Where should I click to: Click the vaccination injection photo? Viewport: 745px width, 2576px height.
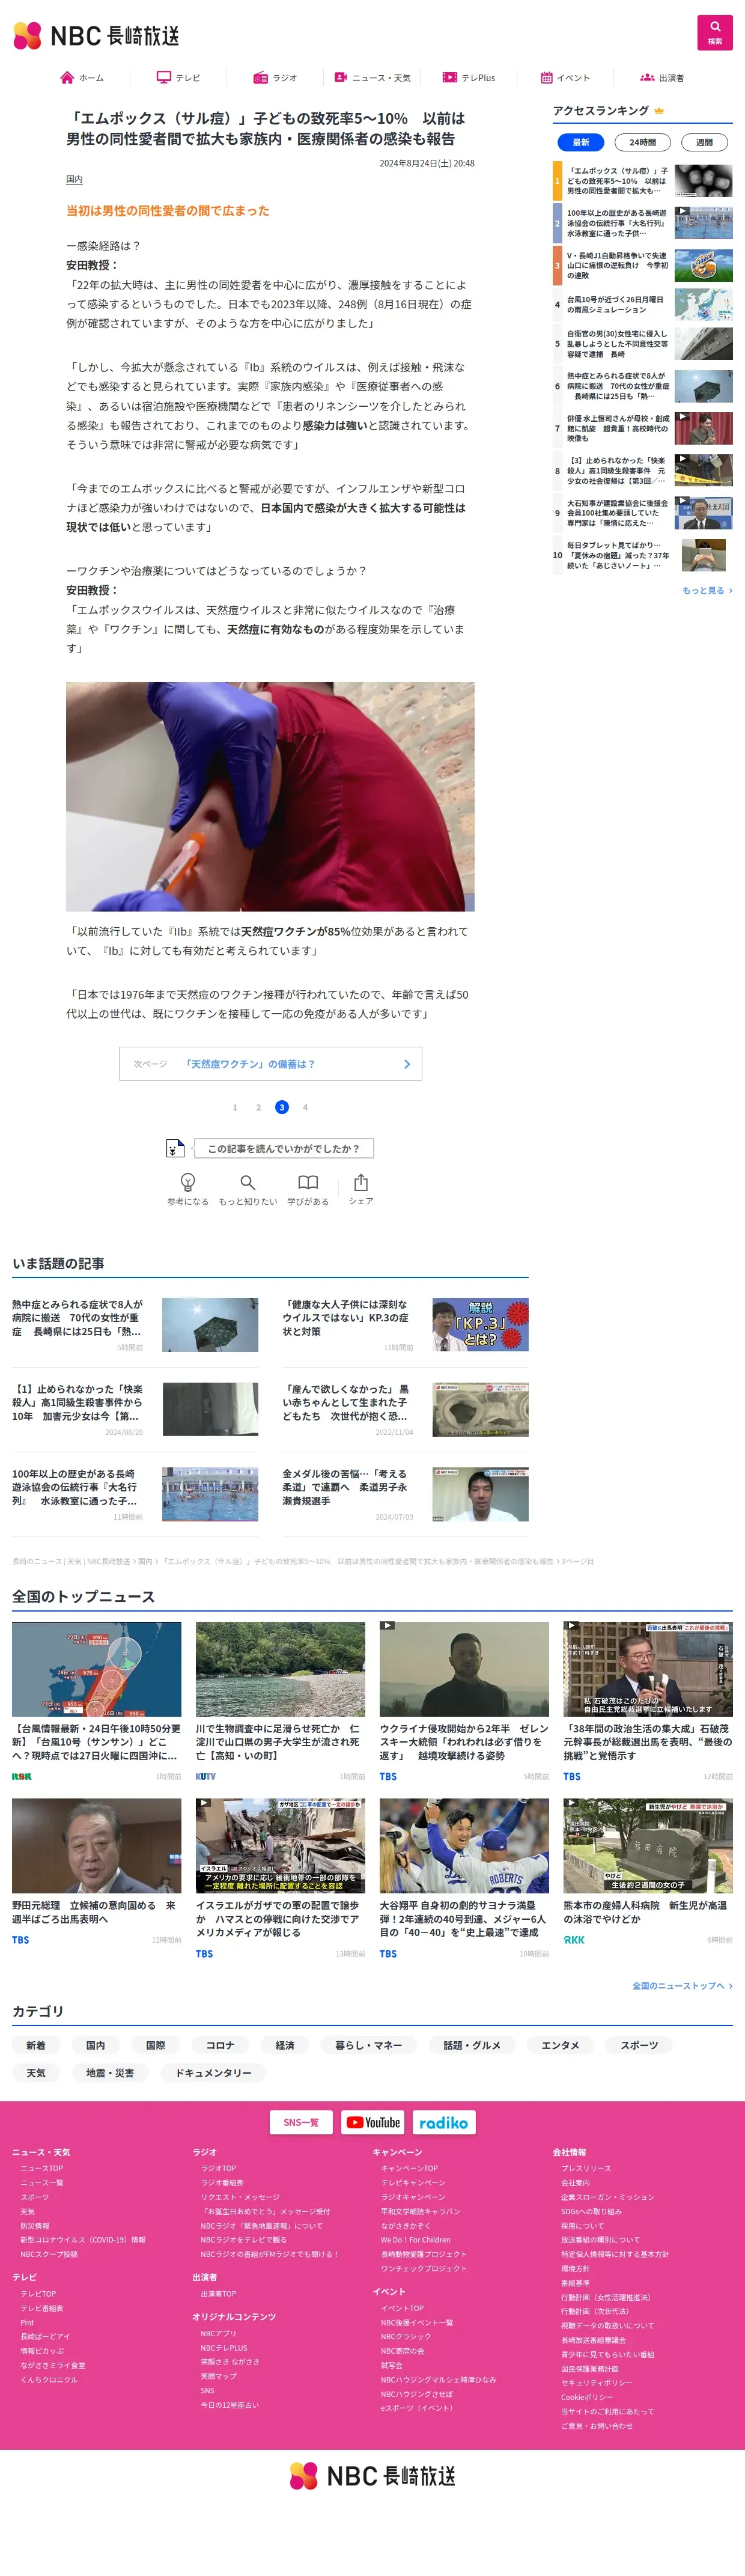point(270,797)
